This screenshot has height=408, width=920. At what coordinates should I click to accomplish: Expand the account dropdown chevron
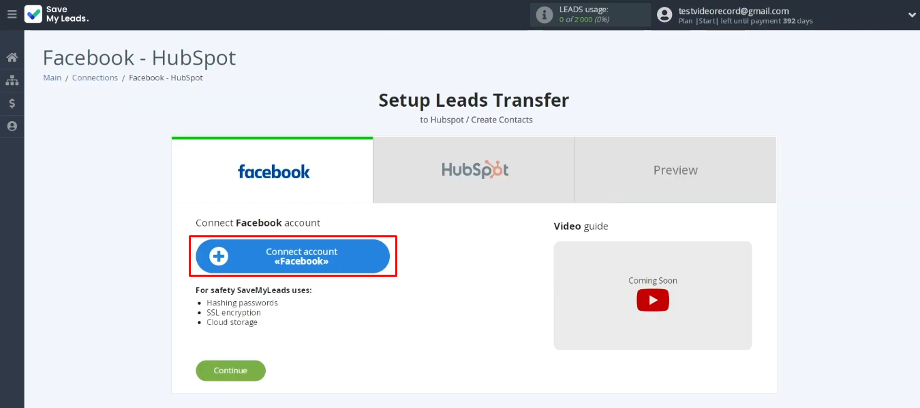912,15
